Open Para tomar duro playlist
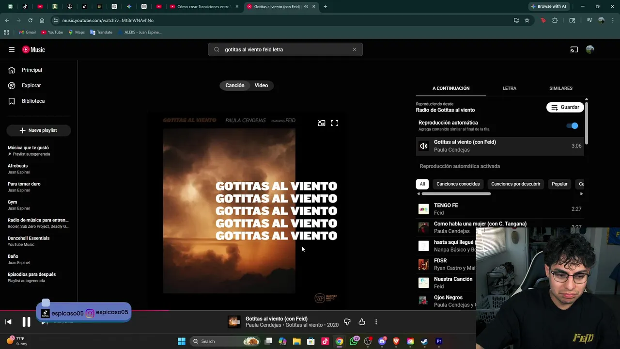Viewport: 620px width, 349px height. pyautogui.click(x=39, y=187)
